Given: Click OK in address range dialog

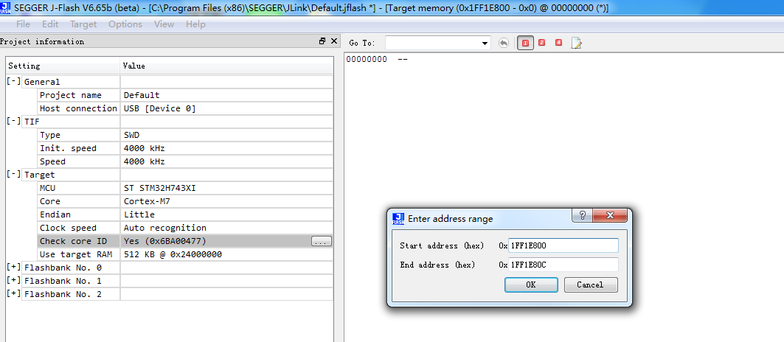Looking at the screenshot, I should pos(531,285).
